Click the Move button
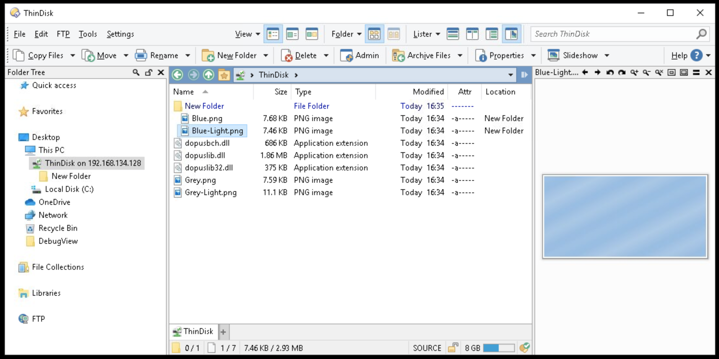Screen dimensions: 719x359 (99, 56)
